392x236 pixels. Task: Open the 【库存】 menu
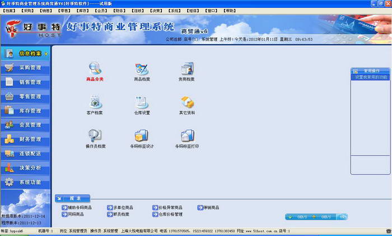[82, 11]
